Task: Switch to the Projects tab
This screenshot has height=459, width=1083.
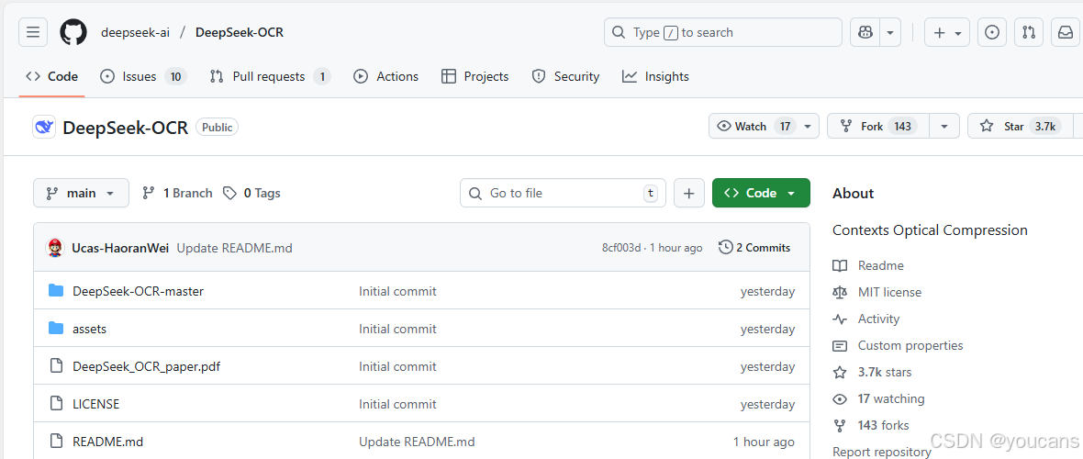Action: click(475, 77)
